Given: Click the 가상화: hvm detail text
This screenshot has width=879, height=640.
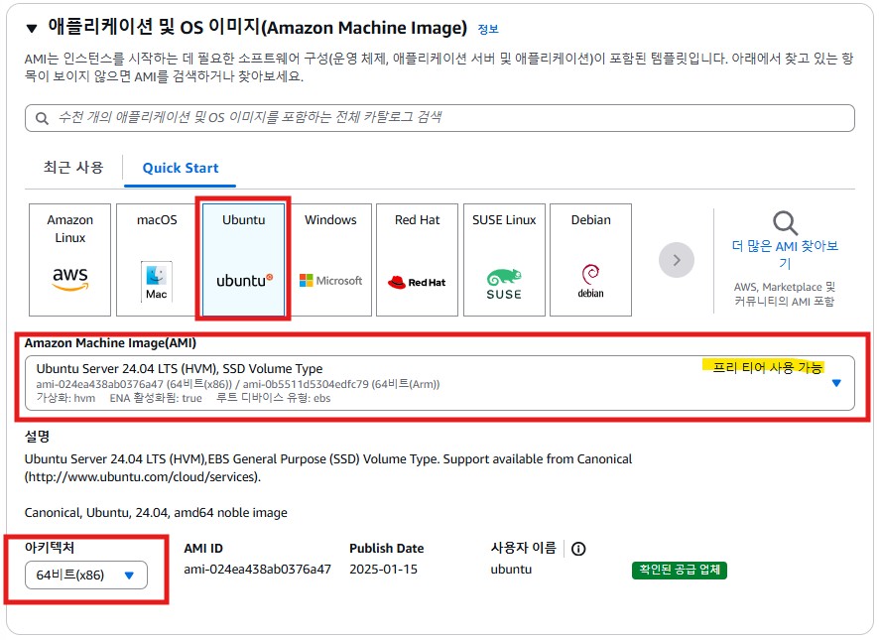Looking at the screenshot, I should [65, 398].
